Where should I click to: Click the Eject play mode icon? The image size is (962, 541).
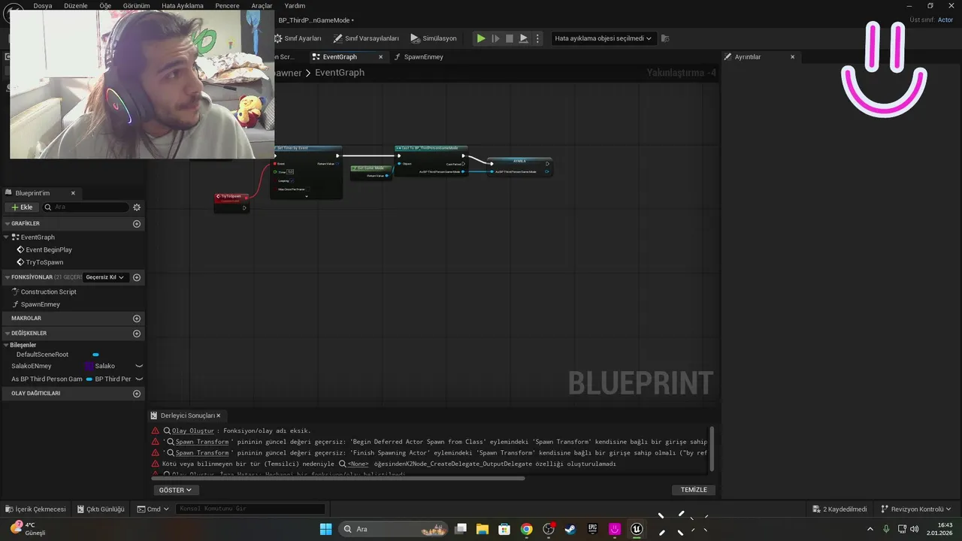[524, 38]
